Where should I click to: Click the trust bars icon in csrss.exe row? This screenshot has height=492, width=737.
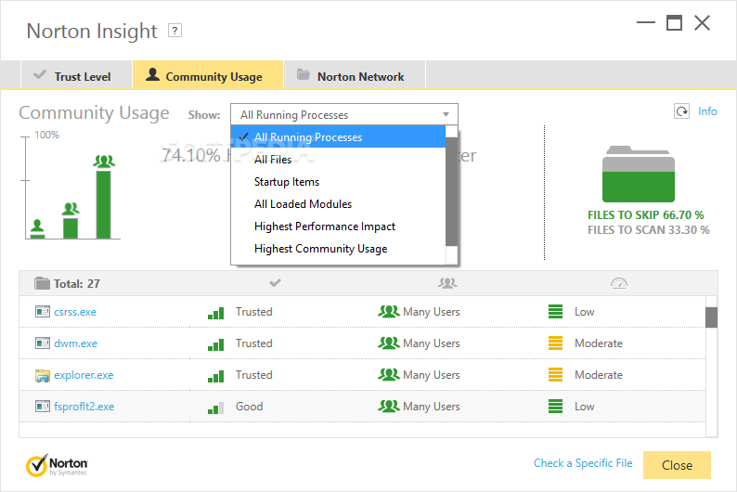215,314
